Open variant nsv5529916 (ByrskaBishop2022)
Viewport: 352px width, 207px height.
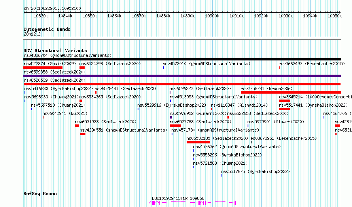tap(172, 105)
